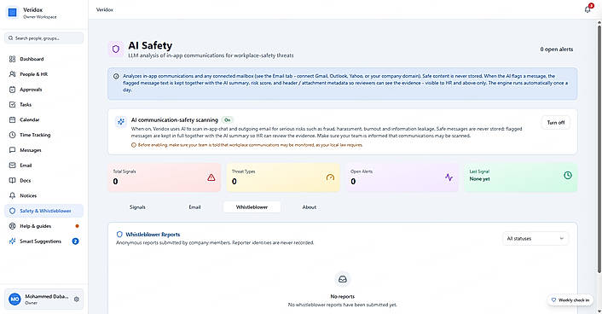Click the Last Signal clock icon
The height and width of the screenshot is (314, 602).
(568, 175)
